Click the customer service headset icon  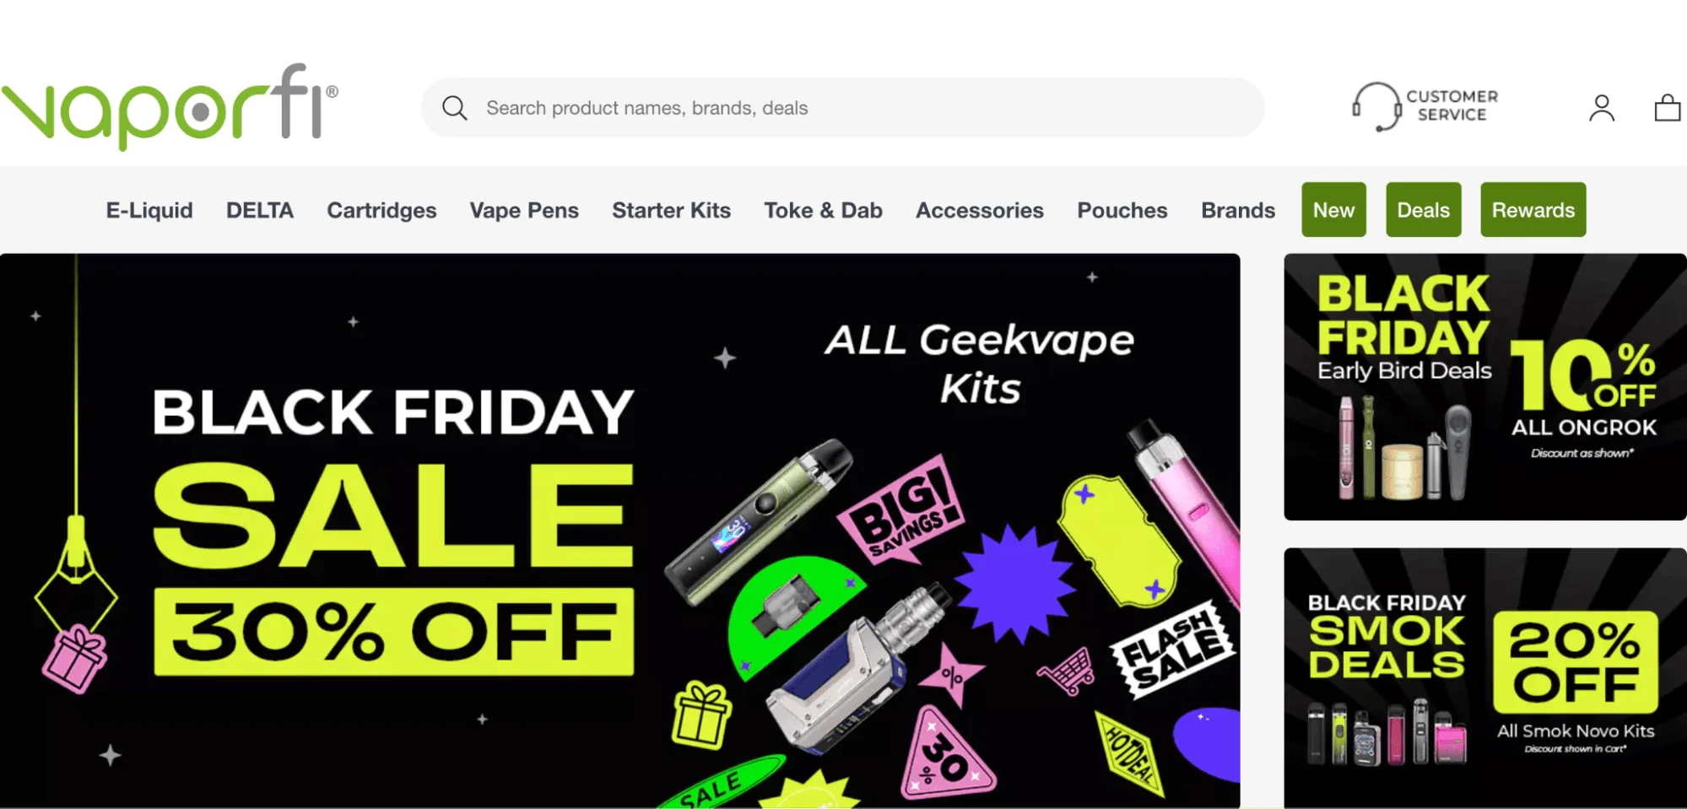coord(1376,106)
